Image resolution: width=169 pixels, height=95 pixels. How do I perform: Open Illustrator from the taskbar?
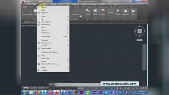[75, 92]
